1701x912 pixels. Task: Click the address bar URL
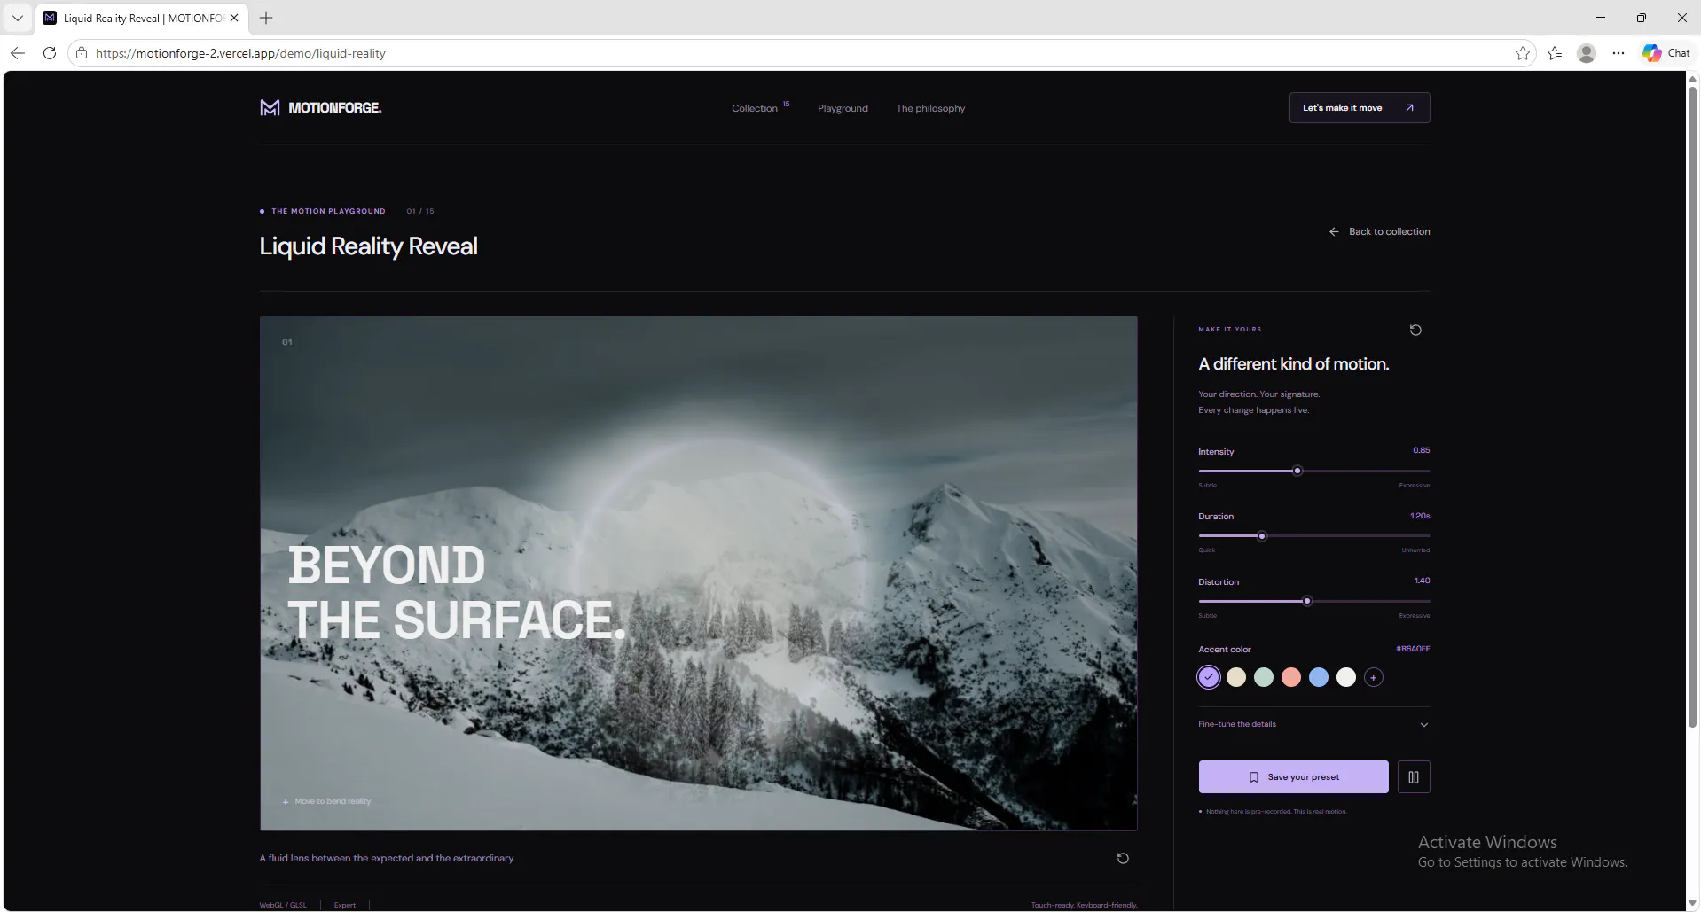(240, 53)
